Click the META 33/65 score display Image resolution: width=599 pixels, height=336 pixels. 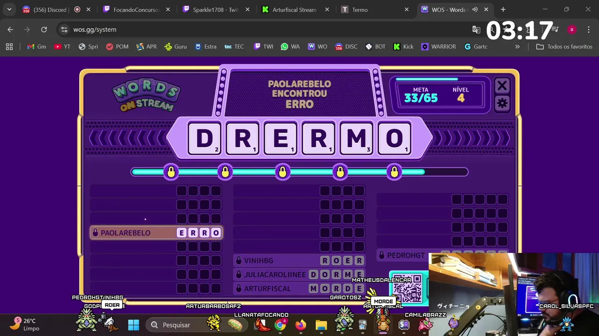tap(421, 95)
